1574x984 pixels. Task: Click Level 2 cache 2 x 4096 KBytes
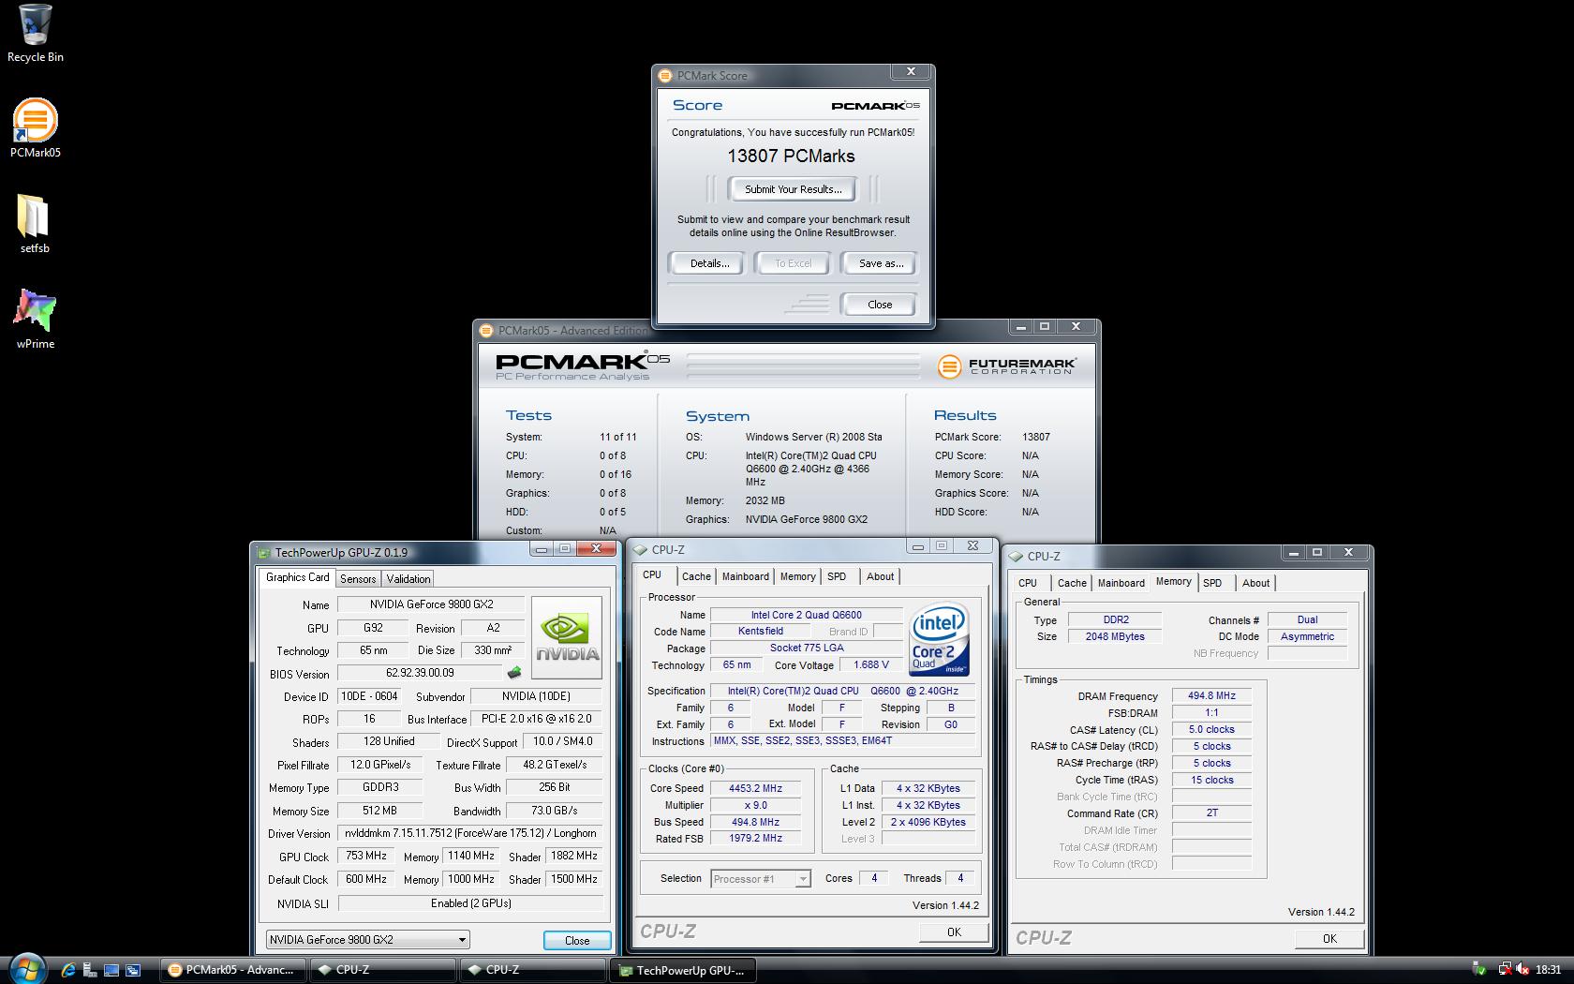[928, 822]
